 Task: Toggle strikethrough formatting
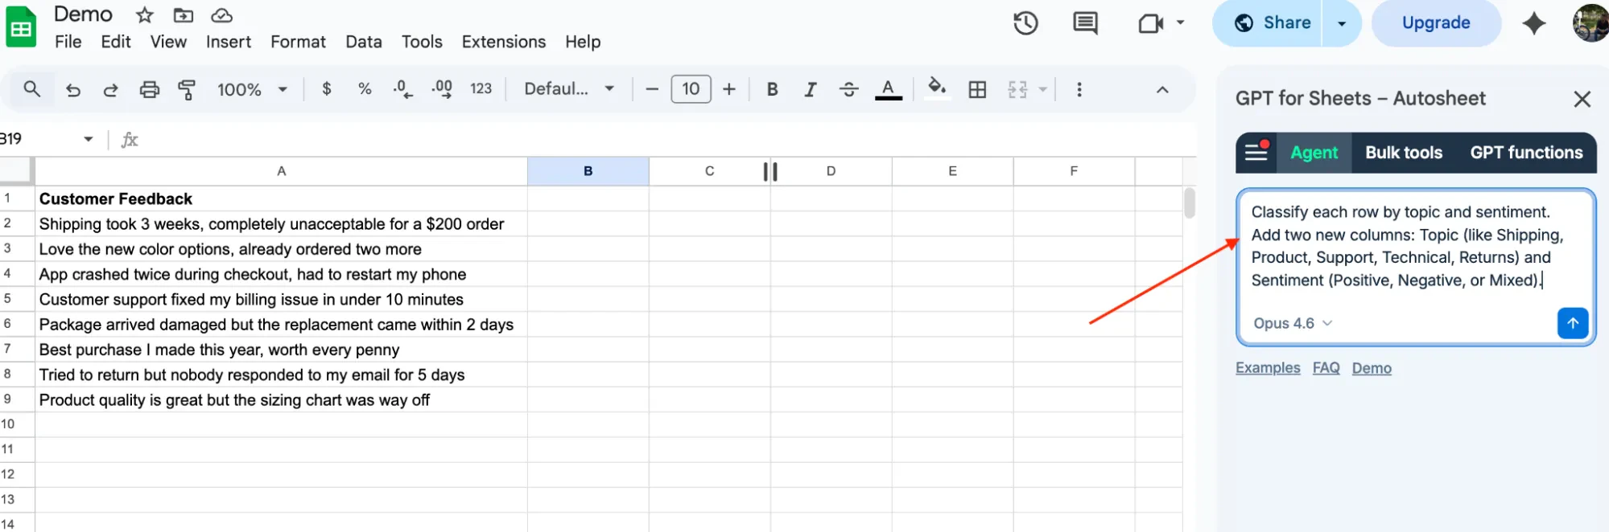click(x=848, y=89)
